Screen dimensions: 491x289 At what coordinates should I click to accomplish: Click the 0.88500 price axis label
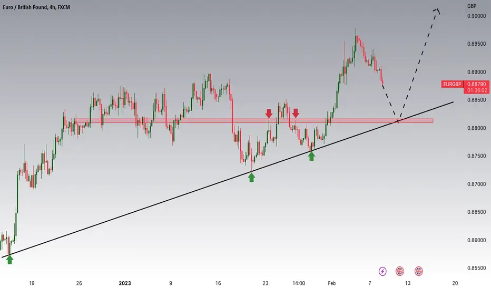click(477, 100)
